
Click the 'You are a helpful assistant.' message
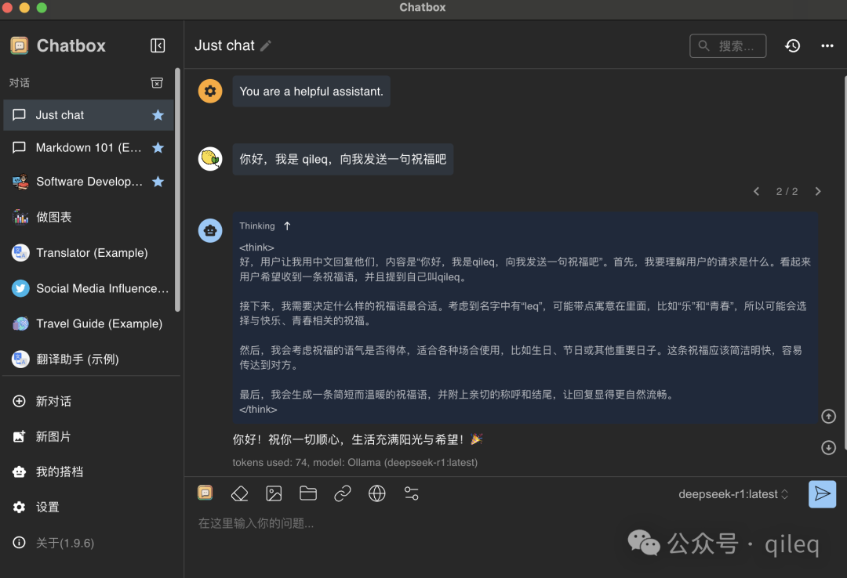[311, 91]
